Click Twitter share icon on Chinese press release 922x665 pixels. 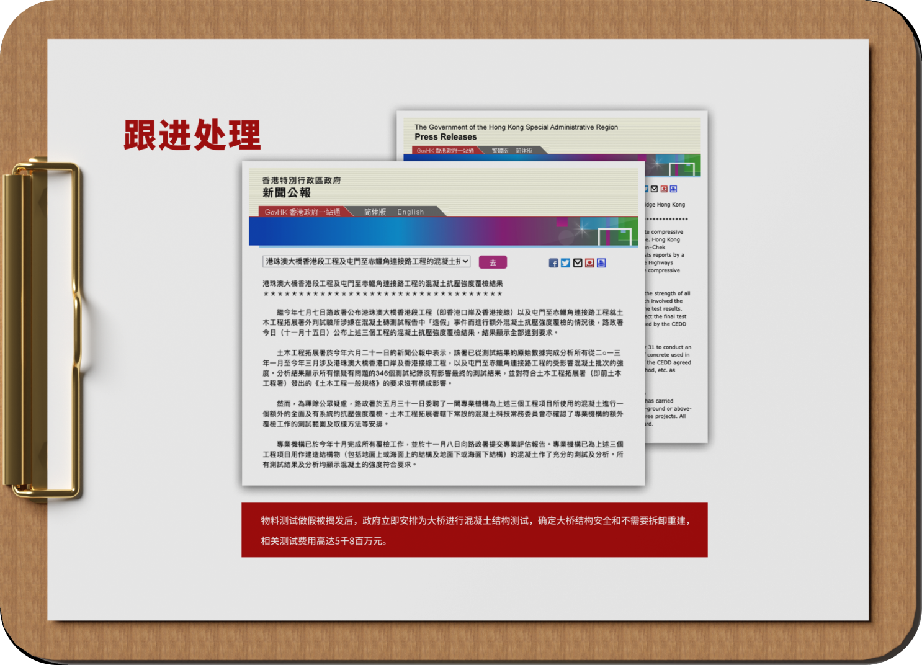click(x=565, y=263)
